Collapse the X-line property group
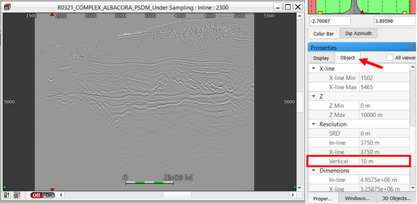This screenshot has width=417, height=204. [x=314, y=68]
